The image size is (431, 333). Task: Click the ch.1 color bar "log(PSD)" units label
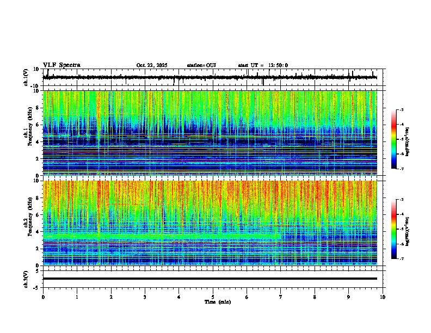point(408,142)
